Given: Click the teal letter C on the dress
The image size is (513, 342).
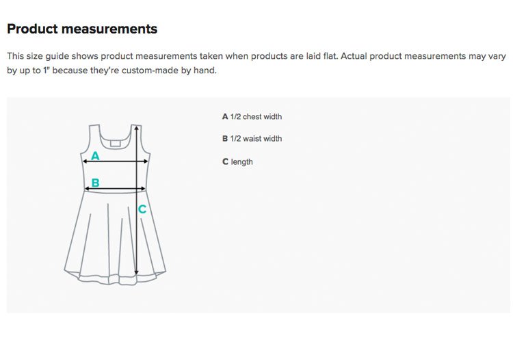Looking at the screenshot, I should 142,209.
